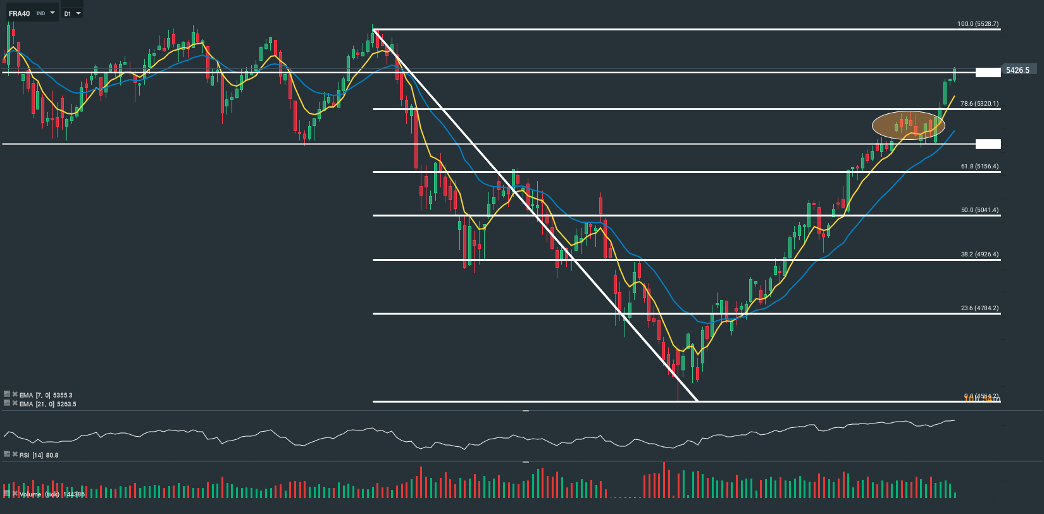This screenshot has width=1044, height=514.
Task: Remove the RSI indicator
Action: pos(15,454)
